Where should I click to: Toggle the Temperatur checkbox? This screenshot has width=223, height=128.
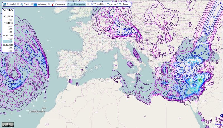coord(49,4)
